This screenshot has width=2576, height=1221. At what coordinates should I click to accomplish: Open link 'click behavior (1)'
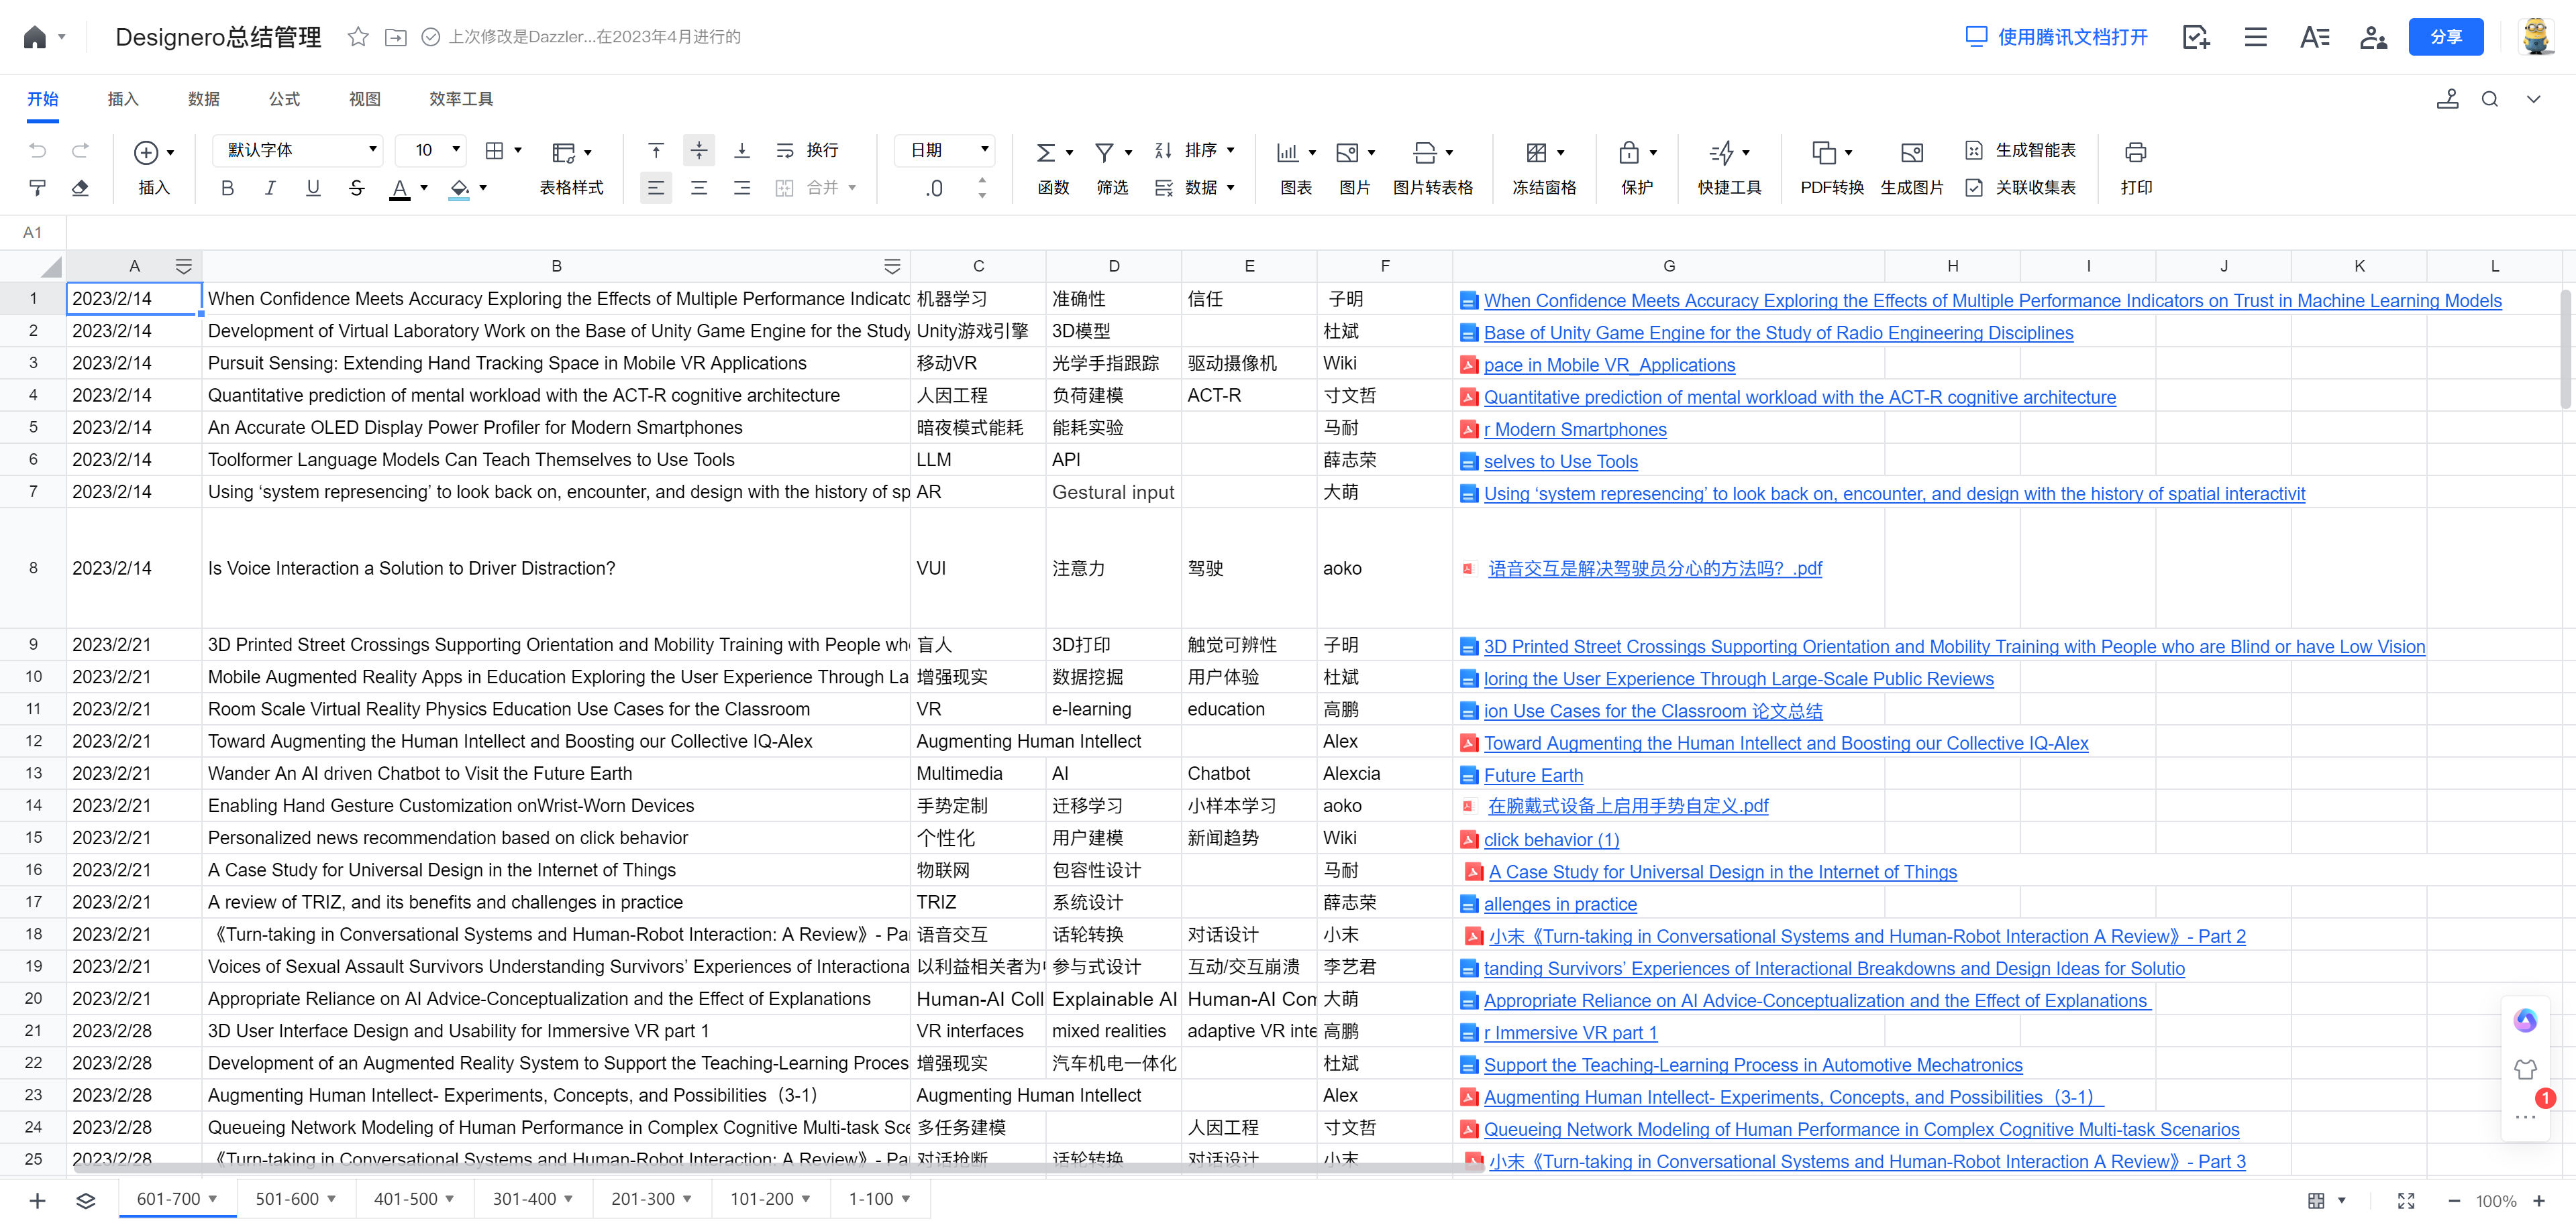click(1551, 840)
